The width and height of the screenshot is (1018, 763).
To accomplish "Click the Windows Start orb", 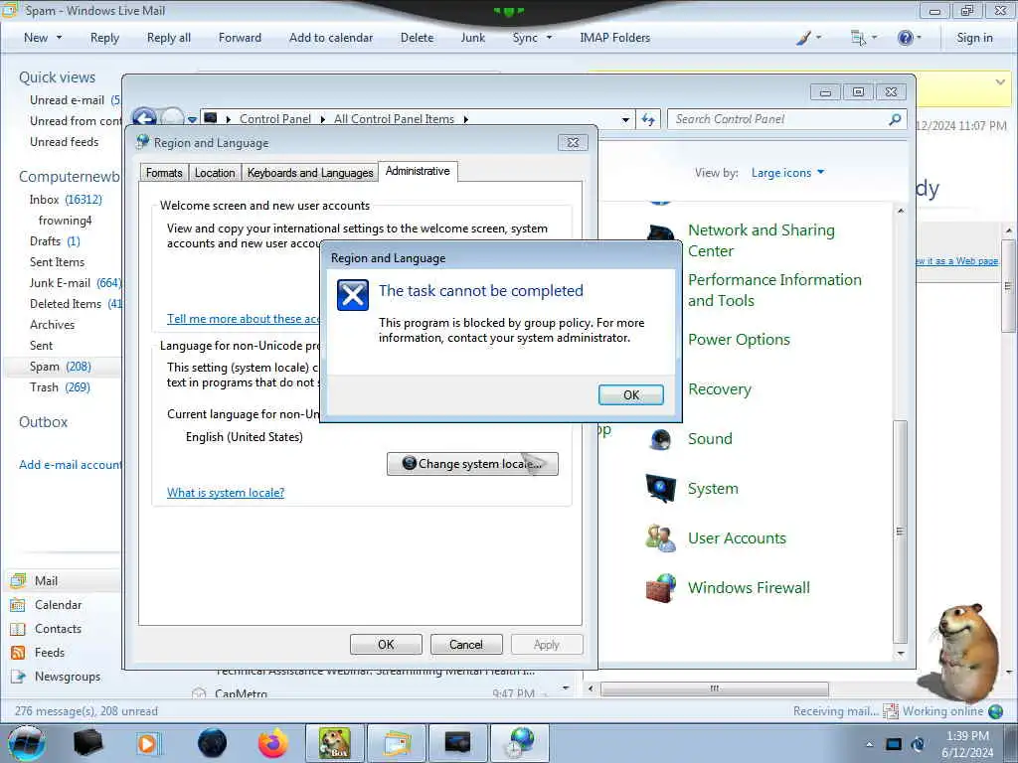I will 27,743.
